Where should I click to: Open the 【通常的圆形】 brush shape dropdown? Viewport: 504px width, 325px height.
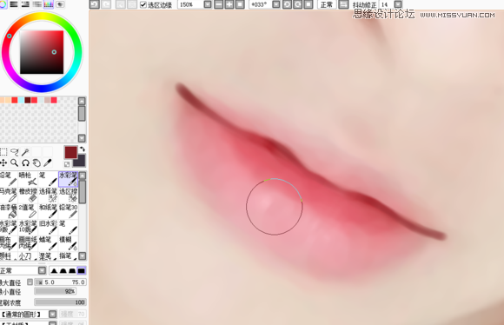click(x=52, y=314)
